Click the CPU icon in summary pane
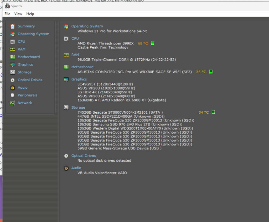The width and height of the screenshot is (269, 222). coord(66,39)
